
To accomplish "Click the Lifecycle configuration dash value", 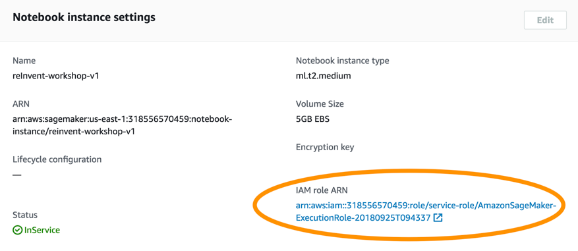I will (x=17, y=175).
